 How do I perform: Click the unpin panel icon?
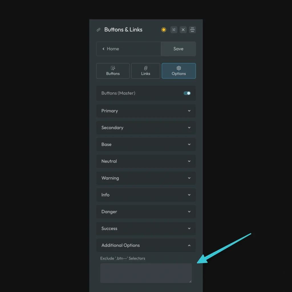174,30
